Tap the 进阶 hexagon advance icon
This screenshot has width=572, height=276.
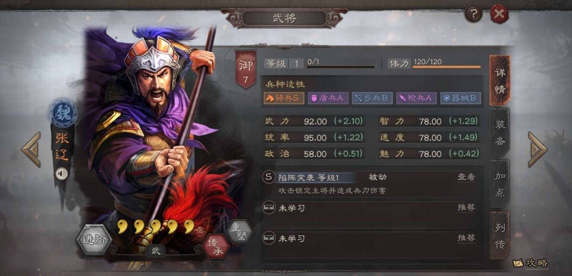click(94, 240)
